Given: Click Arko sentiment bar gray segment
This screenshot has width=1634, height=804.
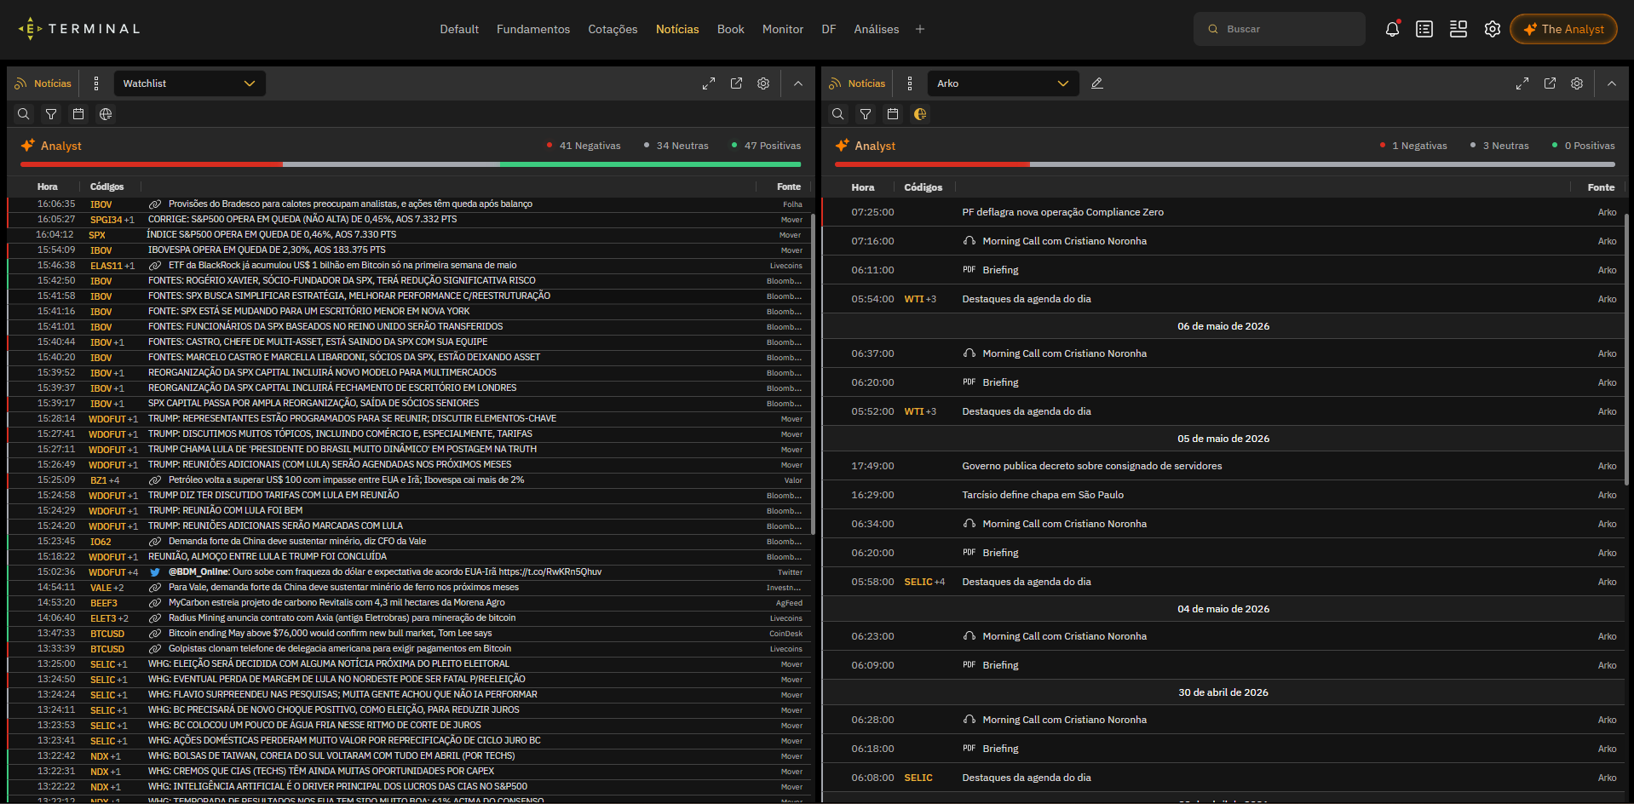Looking at the screenshot, I should 1322,164.
